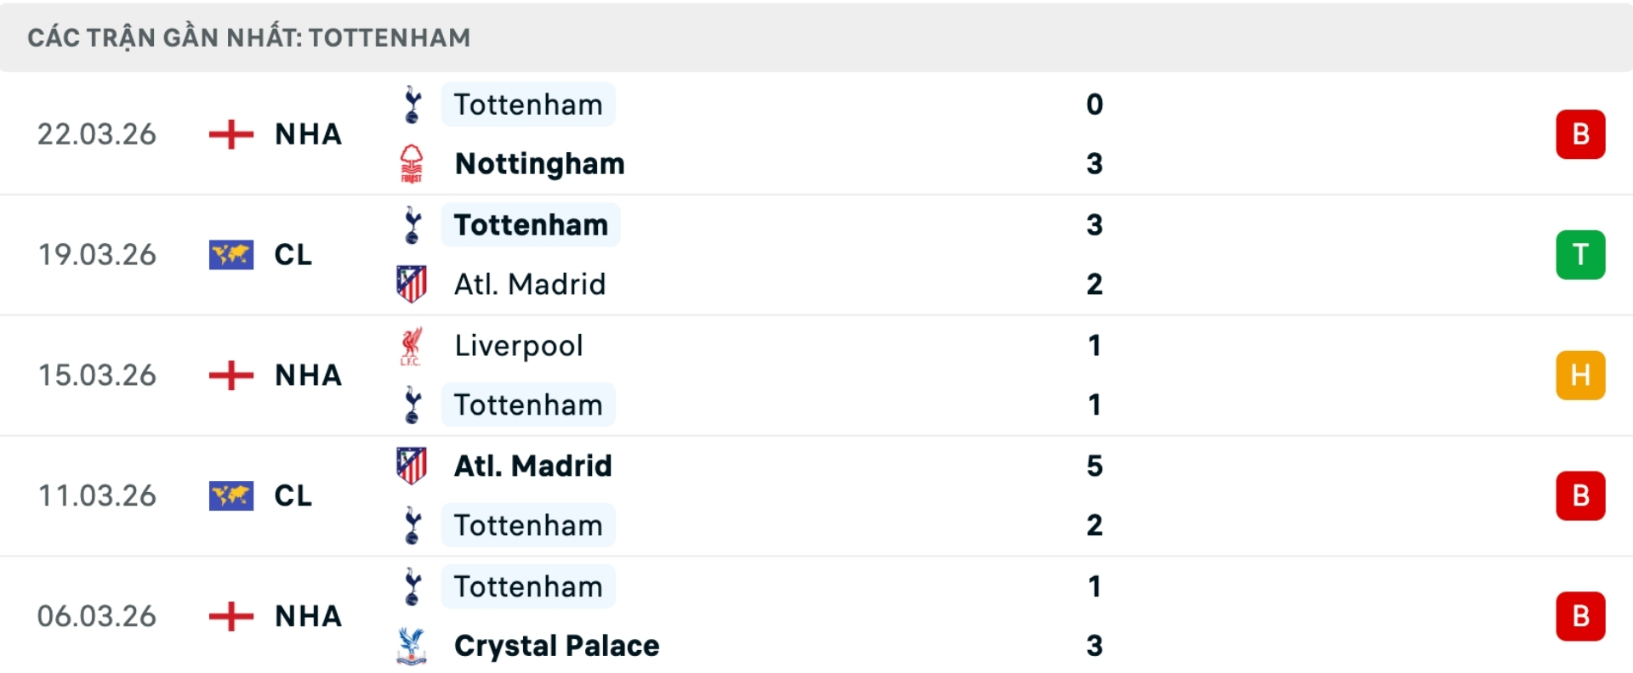Click the Nottingham Forest club crest
This screenshot has width=1633, height=673.
[412, 163]
